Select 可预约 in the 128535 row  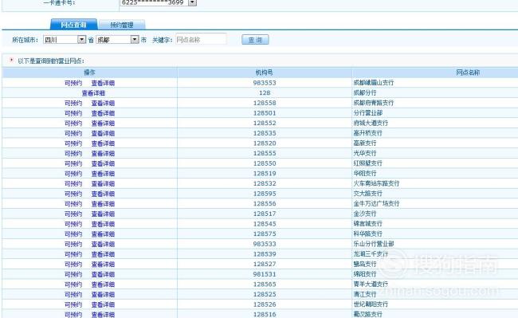coord(73,133)
